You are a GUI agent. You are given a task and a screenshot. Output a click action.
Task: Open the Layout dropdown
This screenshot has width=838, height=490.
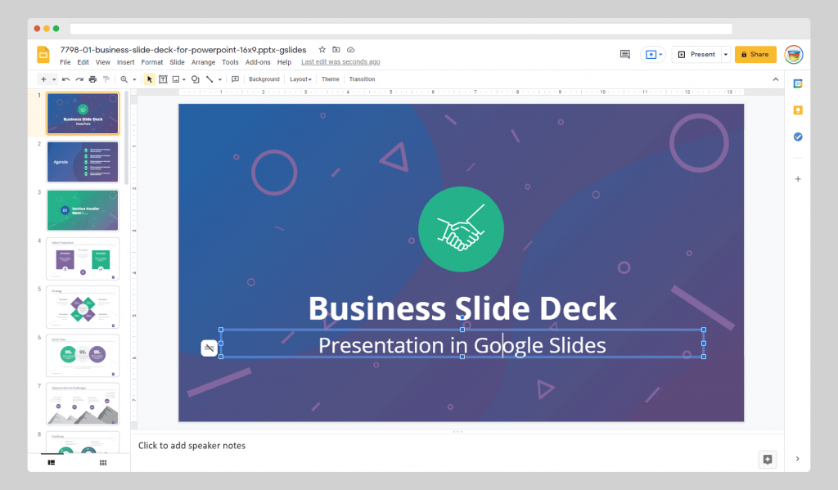[x=300, y=79]
